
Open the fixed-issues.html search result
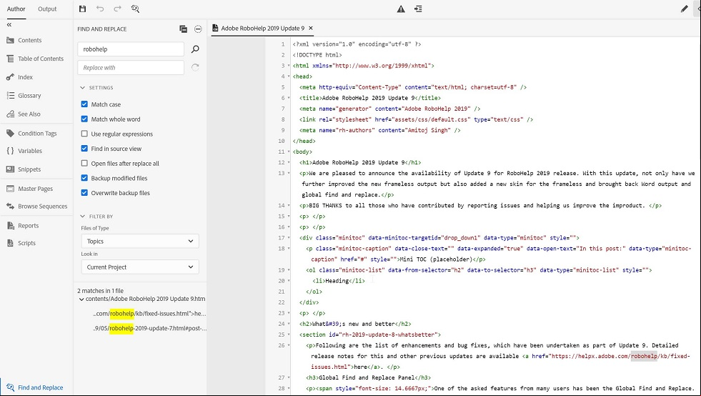(x=150, y=314)
